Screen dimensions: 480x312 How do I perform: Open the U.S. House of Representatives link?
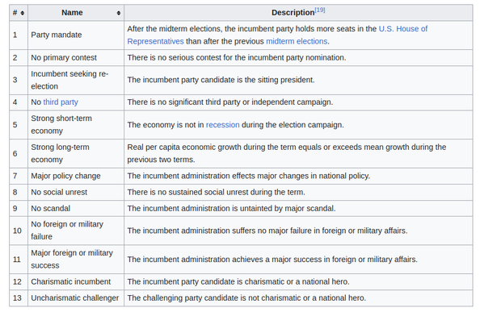[277, 35]
